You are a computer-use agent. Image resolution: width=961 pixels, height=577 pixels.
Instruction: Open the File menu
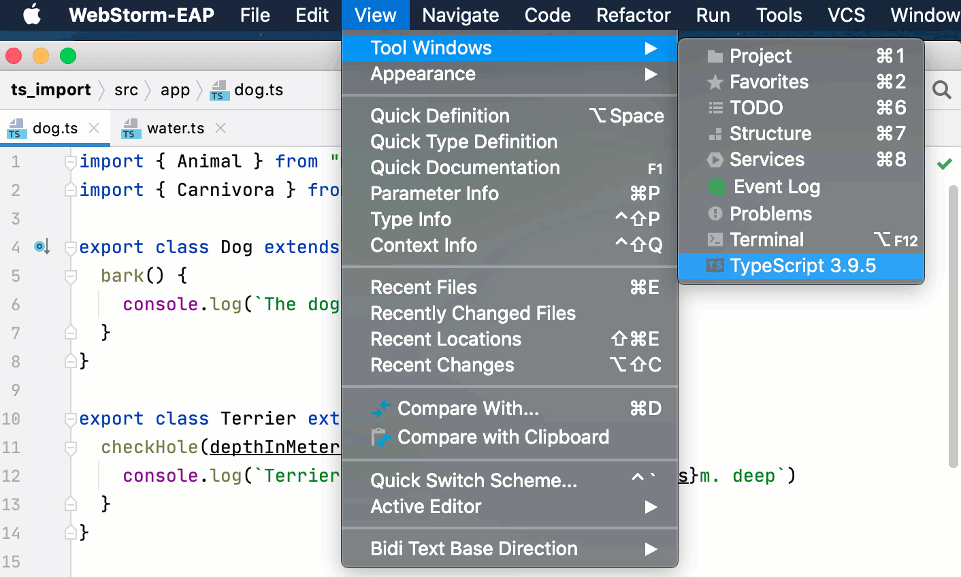[255, 15]
